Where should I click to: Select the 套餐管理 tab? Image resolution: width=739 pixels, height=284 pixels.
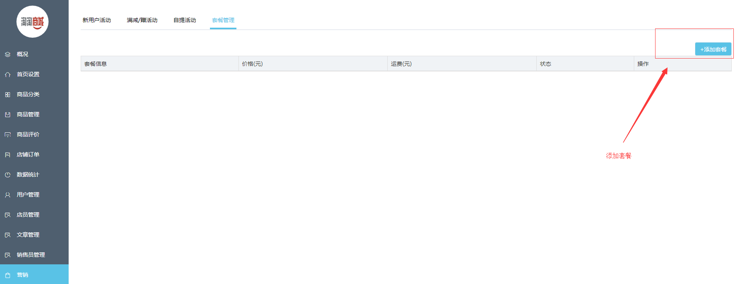223,20
